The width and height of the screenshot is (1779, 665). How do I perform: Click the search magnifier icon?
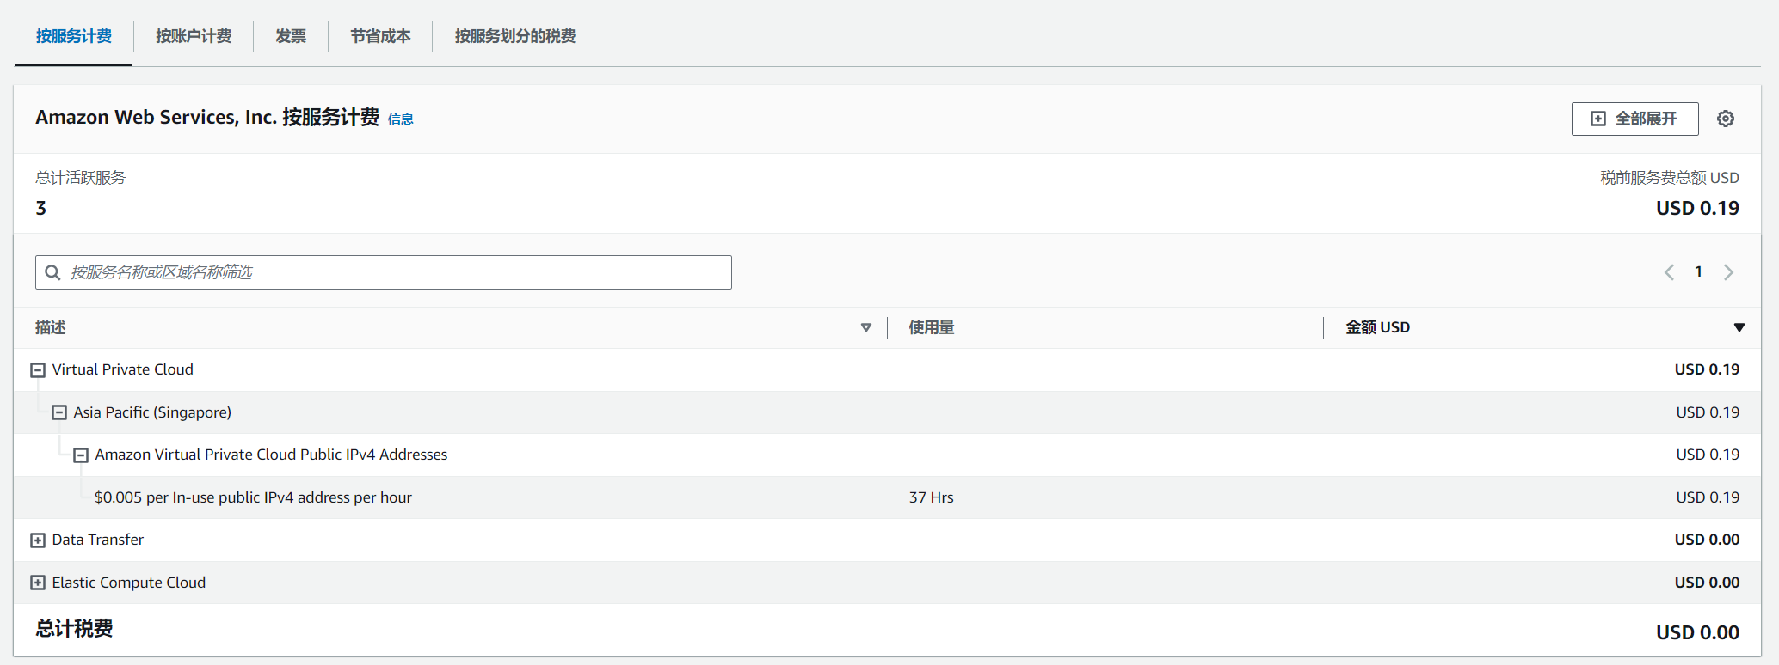52,272
